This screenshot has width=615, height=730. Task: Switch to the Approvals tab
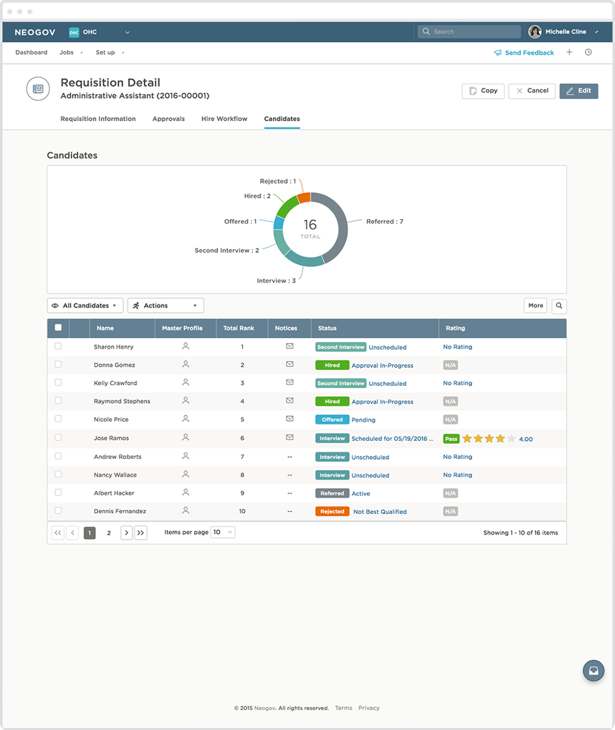coord(168,119)
